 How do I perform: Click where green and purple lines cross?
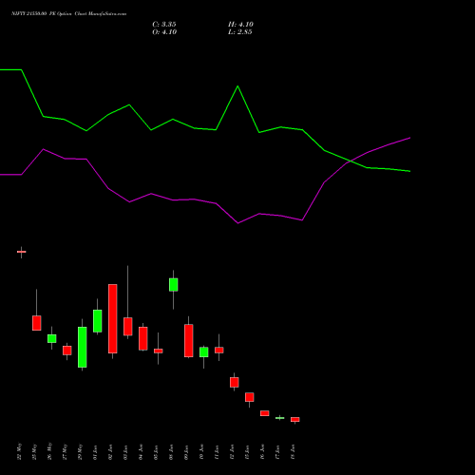[351, 161]
